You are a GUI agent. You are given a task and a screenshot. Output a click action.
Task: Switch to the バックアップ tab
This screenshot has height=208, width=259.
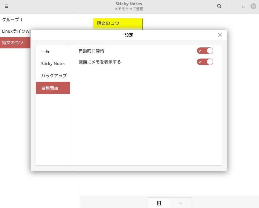point(53,76)
